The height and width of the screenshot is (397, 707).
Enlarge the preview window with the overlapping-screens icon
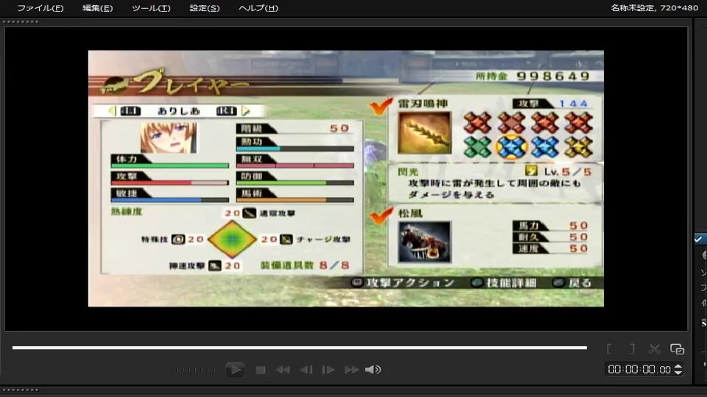(677, 348)
